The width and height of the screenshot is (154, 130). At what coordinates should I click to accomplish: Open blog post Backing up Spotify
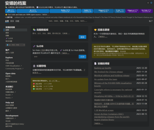(x=103, y=68)
